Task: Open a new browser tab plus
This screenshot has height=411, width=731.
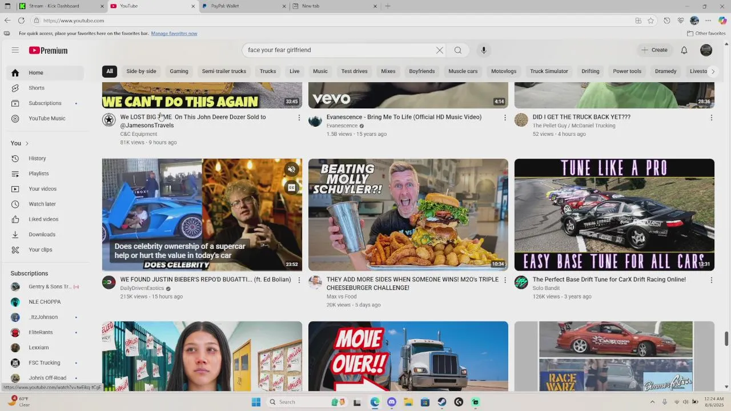Action: (x=388, y=6)
